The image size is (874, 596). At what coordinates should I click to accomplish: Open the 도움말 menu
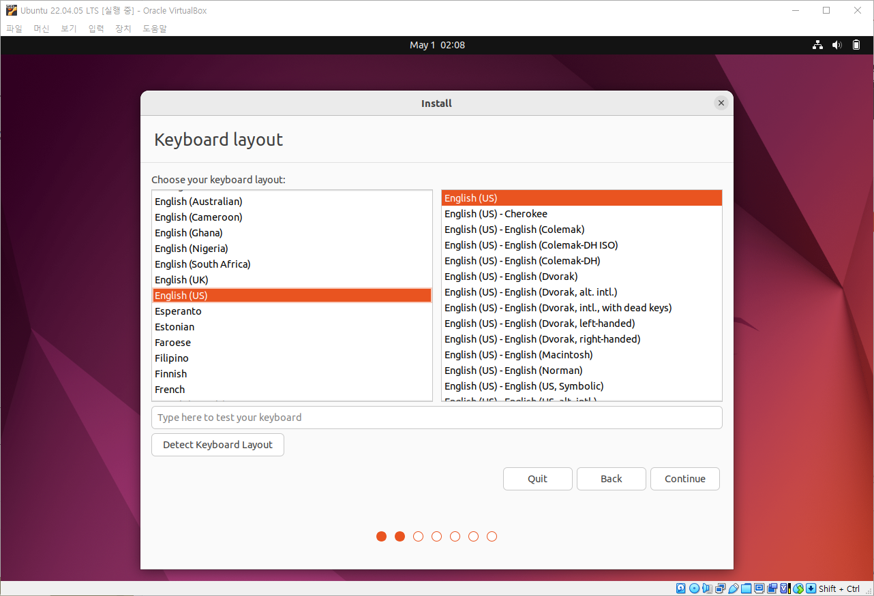point(155,29)
